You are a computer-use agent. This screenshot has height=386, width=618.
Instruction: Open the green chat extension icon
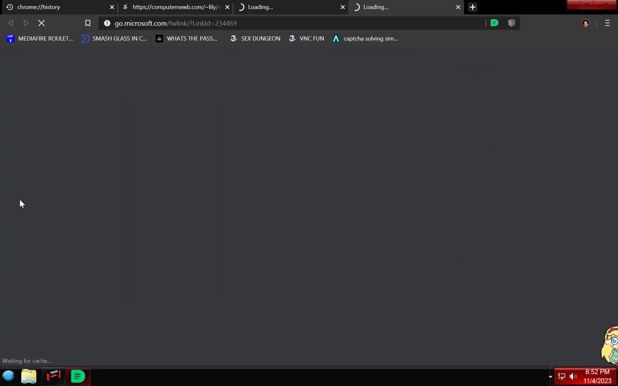[494, 23]
